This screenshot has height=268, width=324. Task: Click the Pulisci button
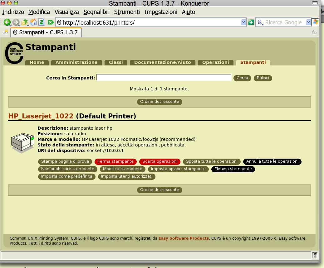click(x=263, y=78)
